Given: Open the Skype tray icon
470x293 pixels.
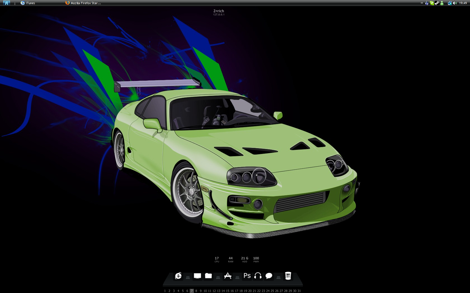Looking at the screenshot, I should click(432, 3).
